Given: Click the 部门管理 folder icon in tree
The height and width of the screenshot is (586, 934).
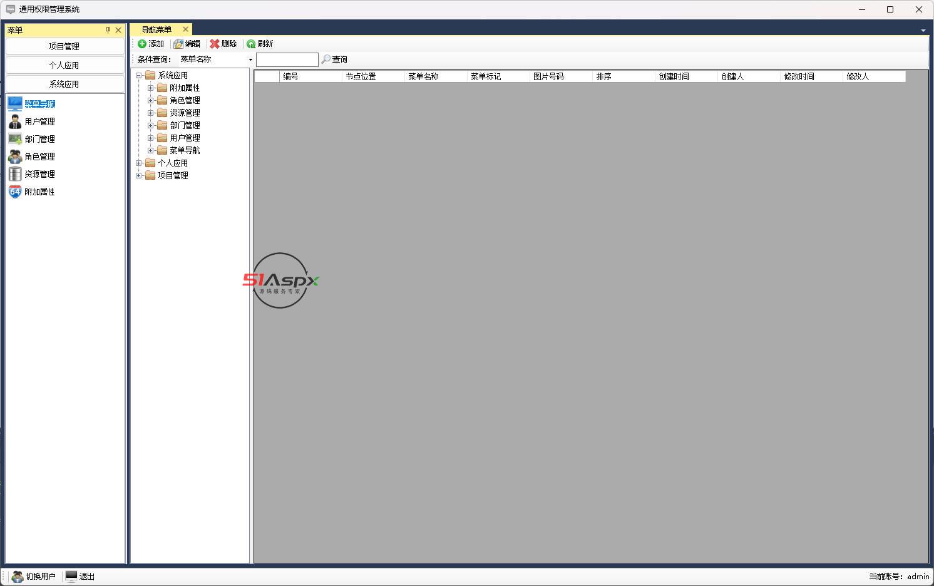Looking at the screenshot, I should 162,125.
